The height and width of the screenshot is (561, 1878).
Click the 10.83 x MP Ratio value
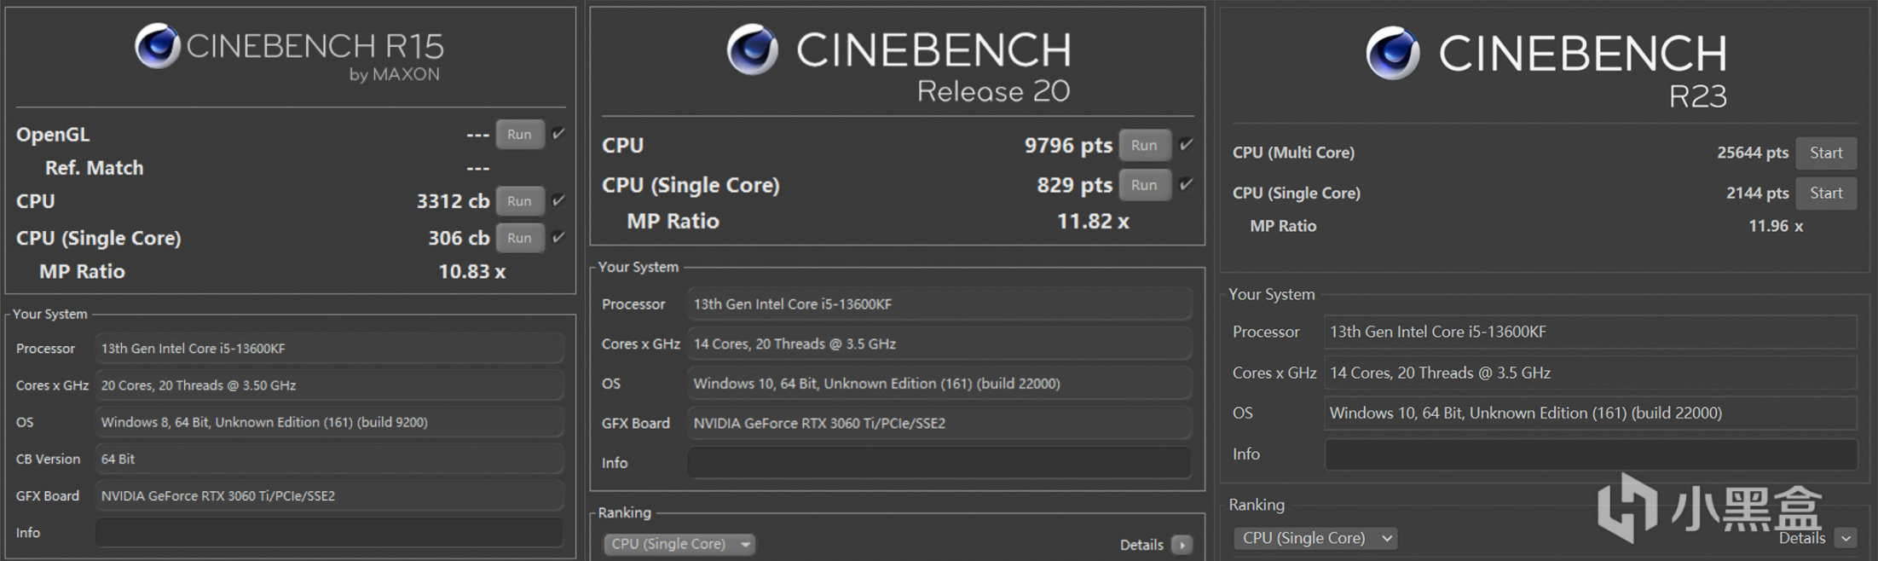coord(471,272)
